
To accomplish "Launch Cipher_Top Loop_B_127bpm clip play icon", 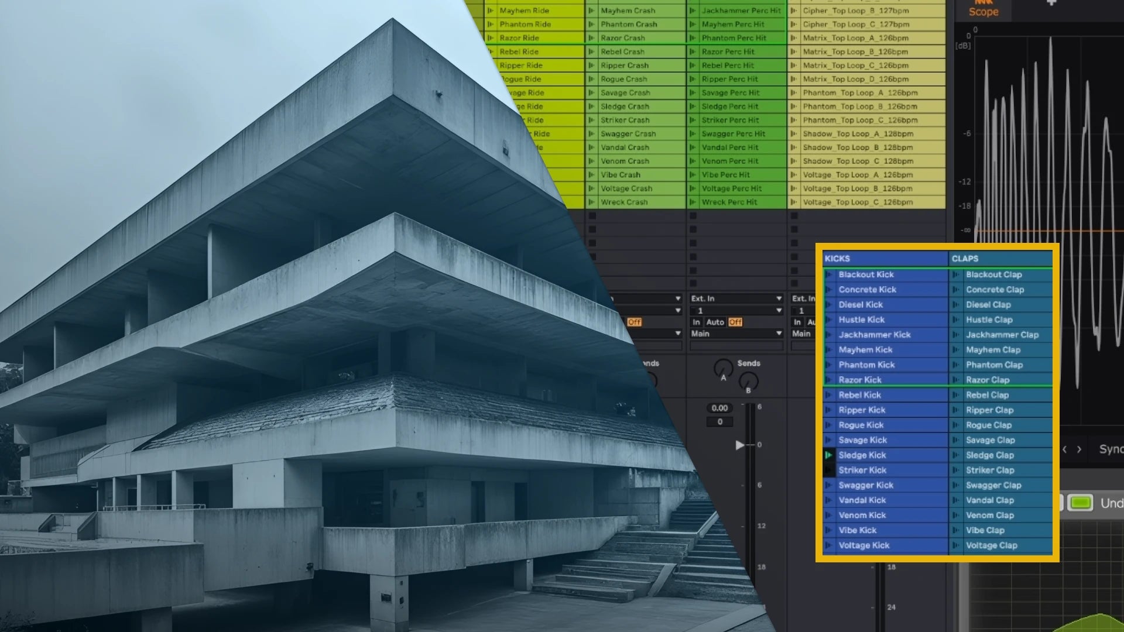I will point(794,11).
